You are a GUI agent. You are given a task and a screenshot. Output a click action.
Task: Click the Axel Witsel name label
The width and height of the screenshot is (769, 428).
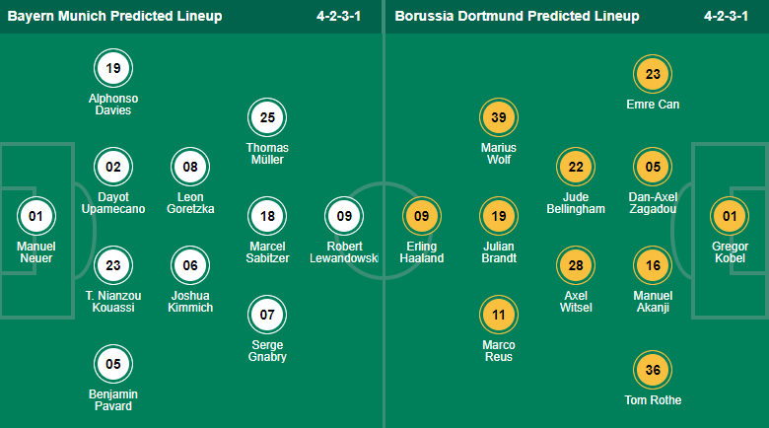click(576, 301)
